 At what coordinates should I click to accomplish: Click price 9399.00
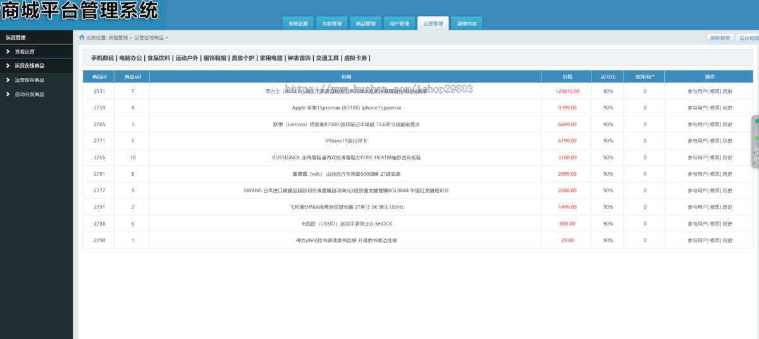567,108
